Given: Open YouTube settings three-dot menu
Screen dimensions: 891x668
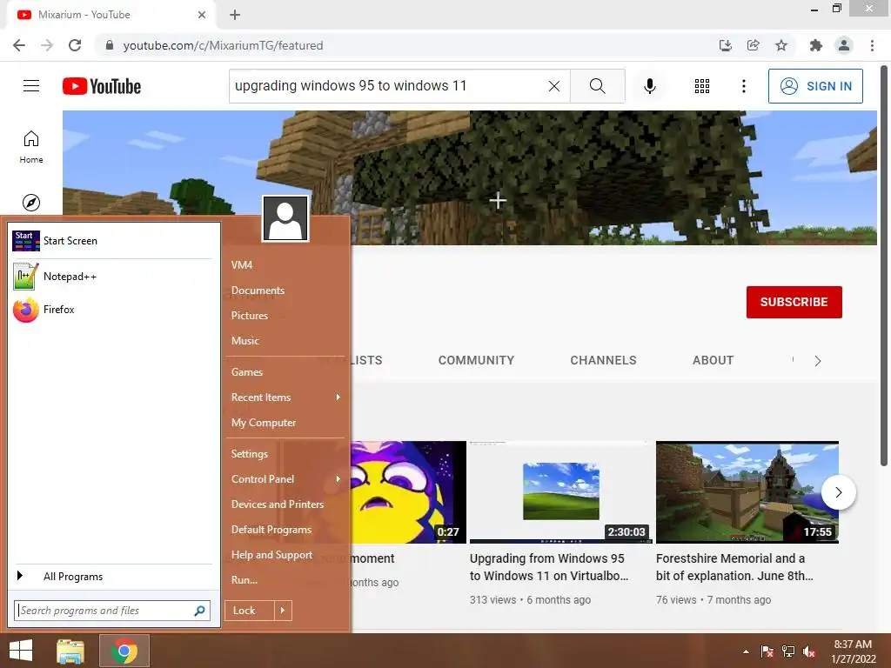Looking at the screenshot, I should click(x=743, y=86).
